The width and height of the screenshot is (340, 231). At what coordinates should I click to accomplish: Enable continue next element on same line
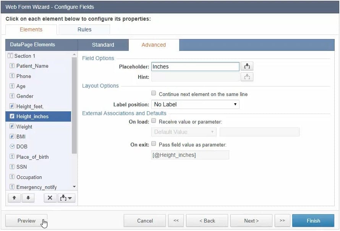154,93
